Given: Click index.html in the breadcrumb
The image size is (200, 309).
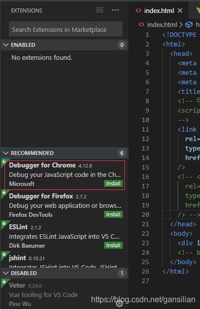Looking at the screenshot, I should point(162,24).
